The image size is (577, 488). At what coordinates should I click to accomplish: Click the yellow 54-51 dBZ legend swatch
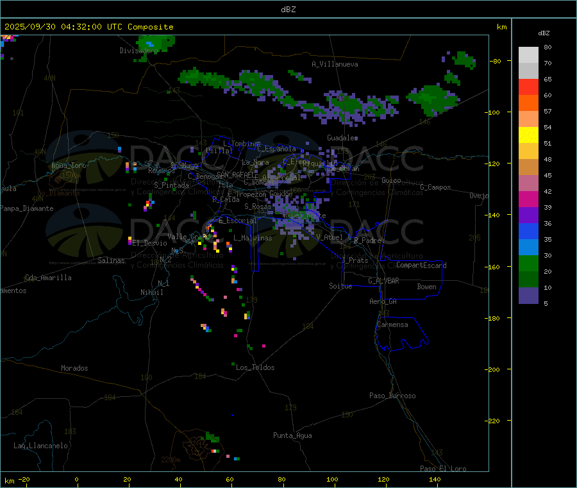click(528, 135)
